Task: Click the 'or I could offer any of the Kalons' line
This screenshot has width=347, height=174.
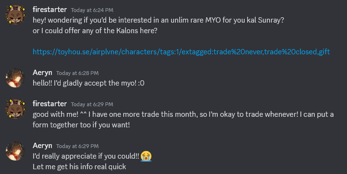Action: pos(95,31)
